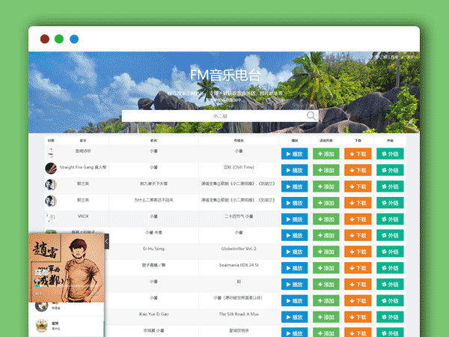The width and height of the screenshot is (449, 337).
Task: Download 假九寒天下大雪 by 郭兰英
Action: tap(358, 186)
